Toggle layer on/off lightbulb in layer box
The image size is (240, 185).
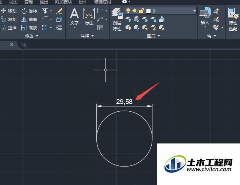pos(128,11)
